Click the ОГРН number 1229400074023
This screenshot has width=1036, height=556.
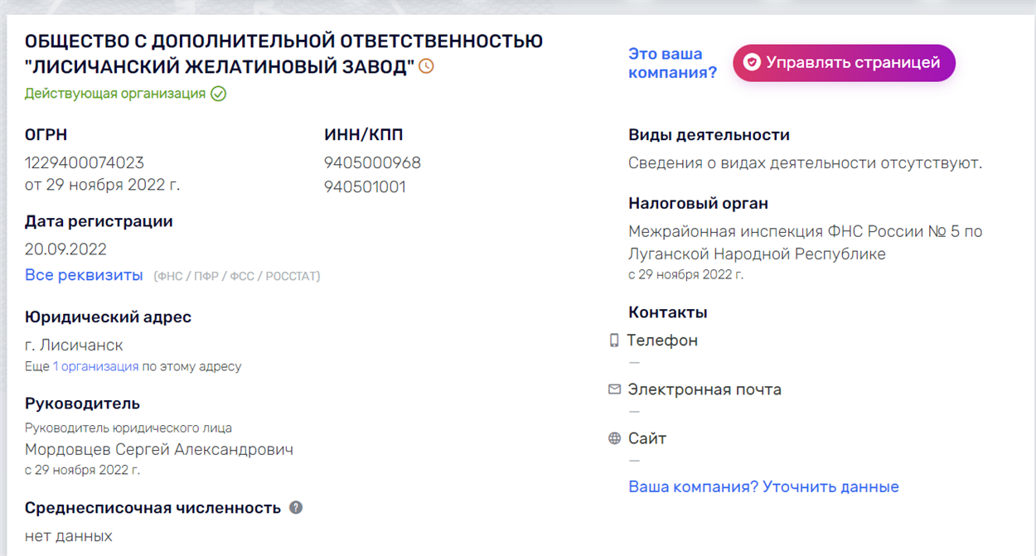tap(85, 162)
